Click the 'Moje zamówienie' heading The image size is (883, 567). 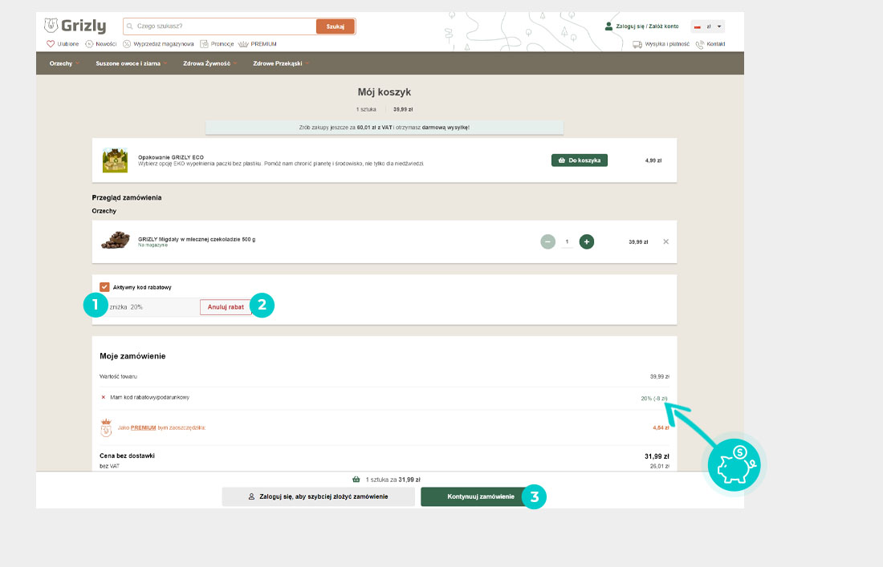pos(132,356)
